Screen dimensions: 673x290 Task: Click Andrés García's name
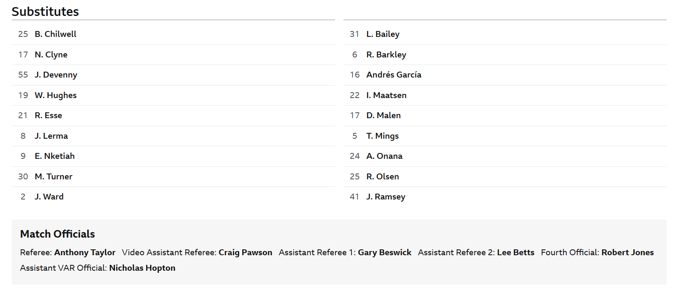click(x=394, y=75)
